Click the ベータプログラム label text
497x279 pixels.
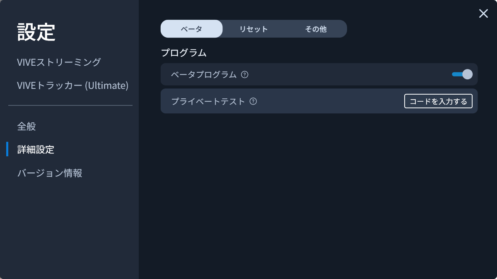click(204, 75)
